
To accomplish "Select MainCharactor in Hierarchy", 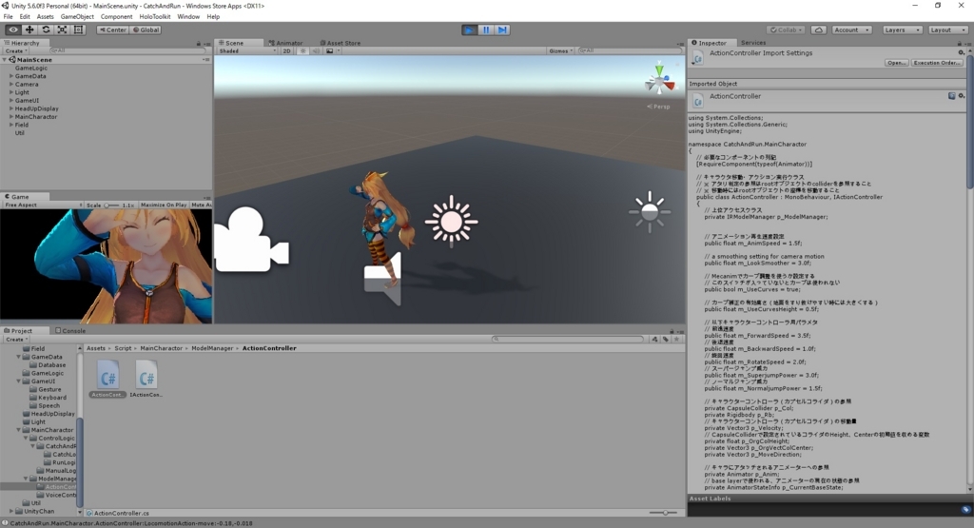I will pyautogui.click(x=35, y=117).
